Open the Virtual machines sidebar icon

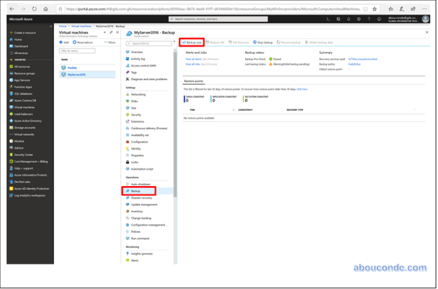10,107
